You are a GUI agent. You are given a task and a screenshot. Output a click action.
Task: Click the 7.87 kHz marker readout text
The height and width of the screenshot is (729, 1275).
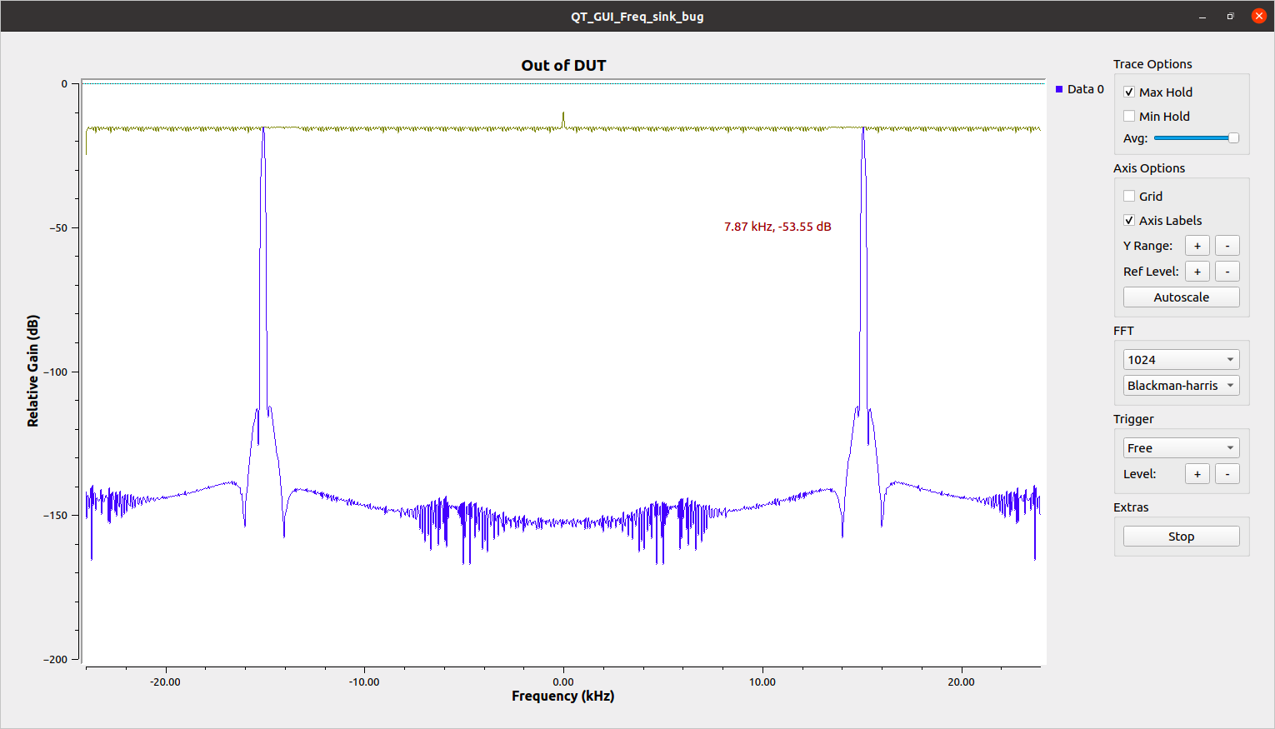[x=777, y=226]
